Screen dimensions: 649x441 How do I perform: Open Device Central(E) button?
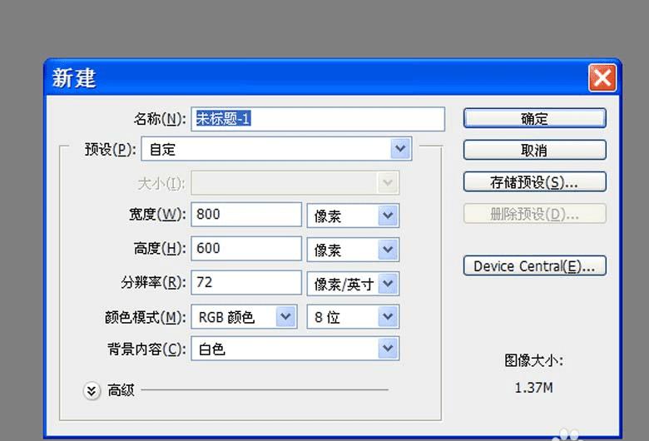coord(534,265)
